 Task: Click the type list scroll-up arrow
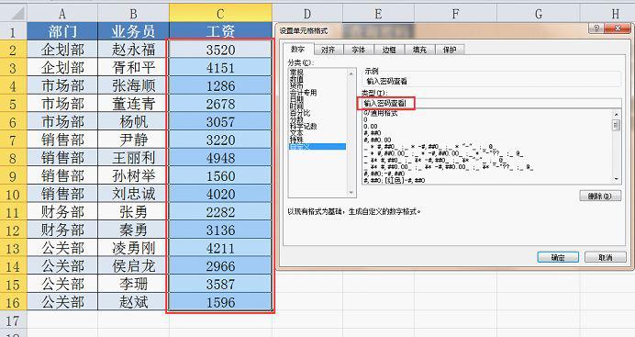(617, 115)
